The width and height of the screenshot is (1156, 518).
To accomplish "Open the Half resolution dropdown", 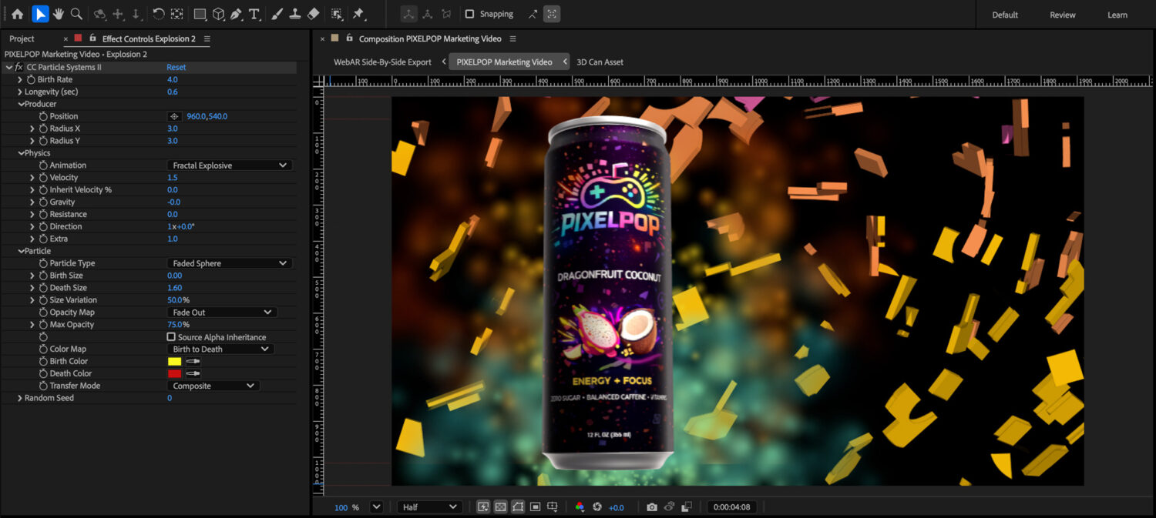I will click(x=429, y=507).
